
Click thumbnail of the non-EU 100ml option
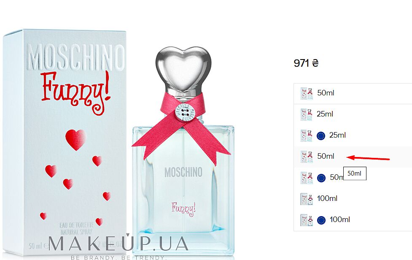tap(307, 199)
